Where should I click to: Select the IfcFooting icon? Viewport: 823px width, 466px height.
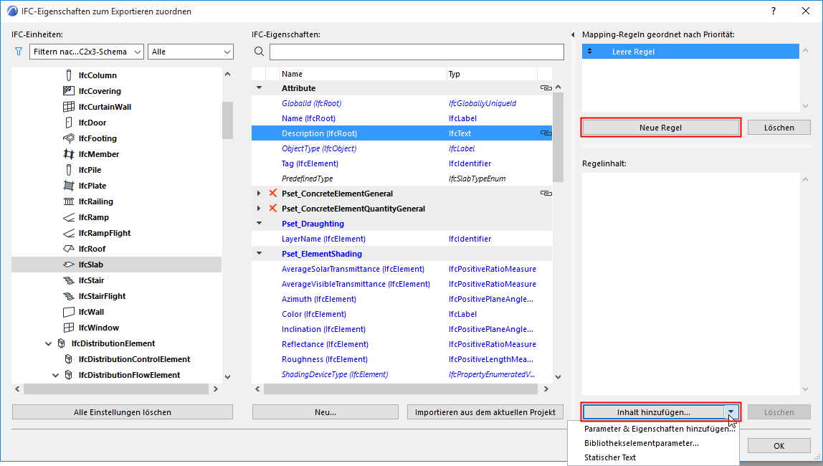(69, 138)
